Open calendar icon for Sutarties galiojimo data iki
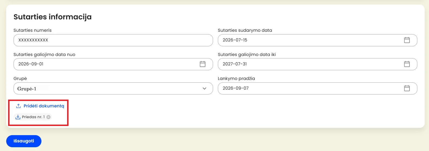Screen dimensions: 429x151 coord(407,64)
